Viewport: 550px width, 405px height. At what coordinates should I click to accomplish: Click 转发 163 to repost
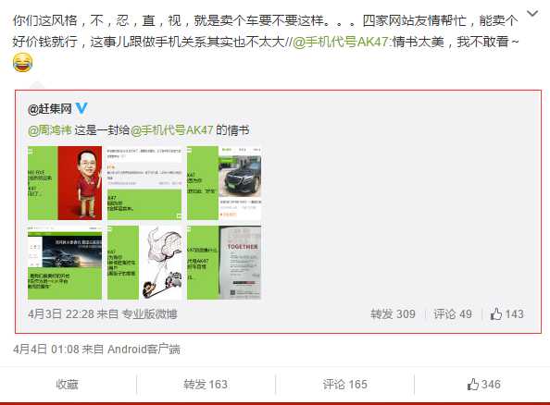(x=206, y=385)
